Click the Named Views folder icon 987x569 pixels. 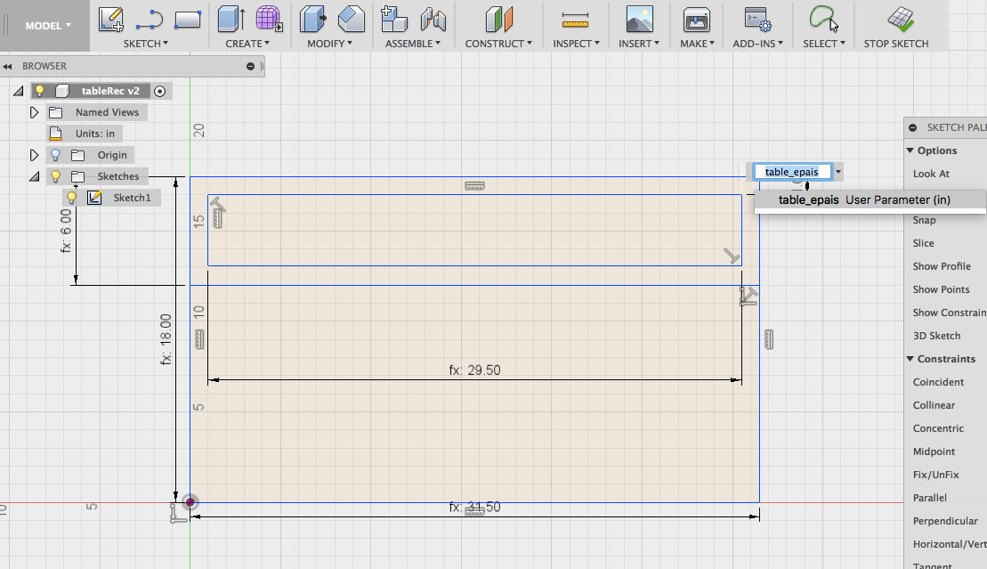(x=56, y=112)
